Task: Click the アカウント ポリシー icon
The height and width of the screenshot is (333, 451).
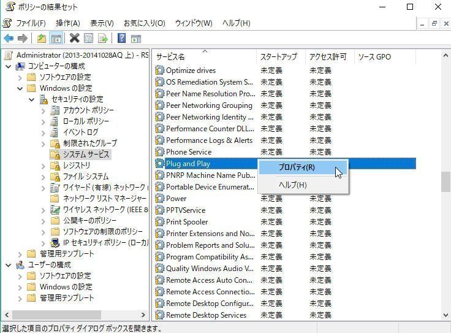Action: 55,110
